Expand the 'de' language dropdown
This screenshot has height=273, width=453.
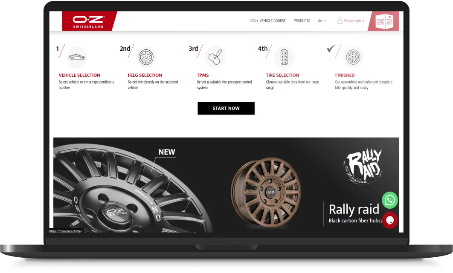coord(322,21)
